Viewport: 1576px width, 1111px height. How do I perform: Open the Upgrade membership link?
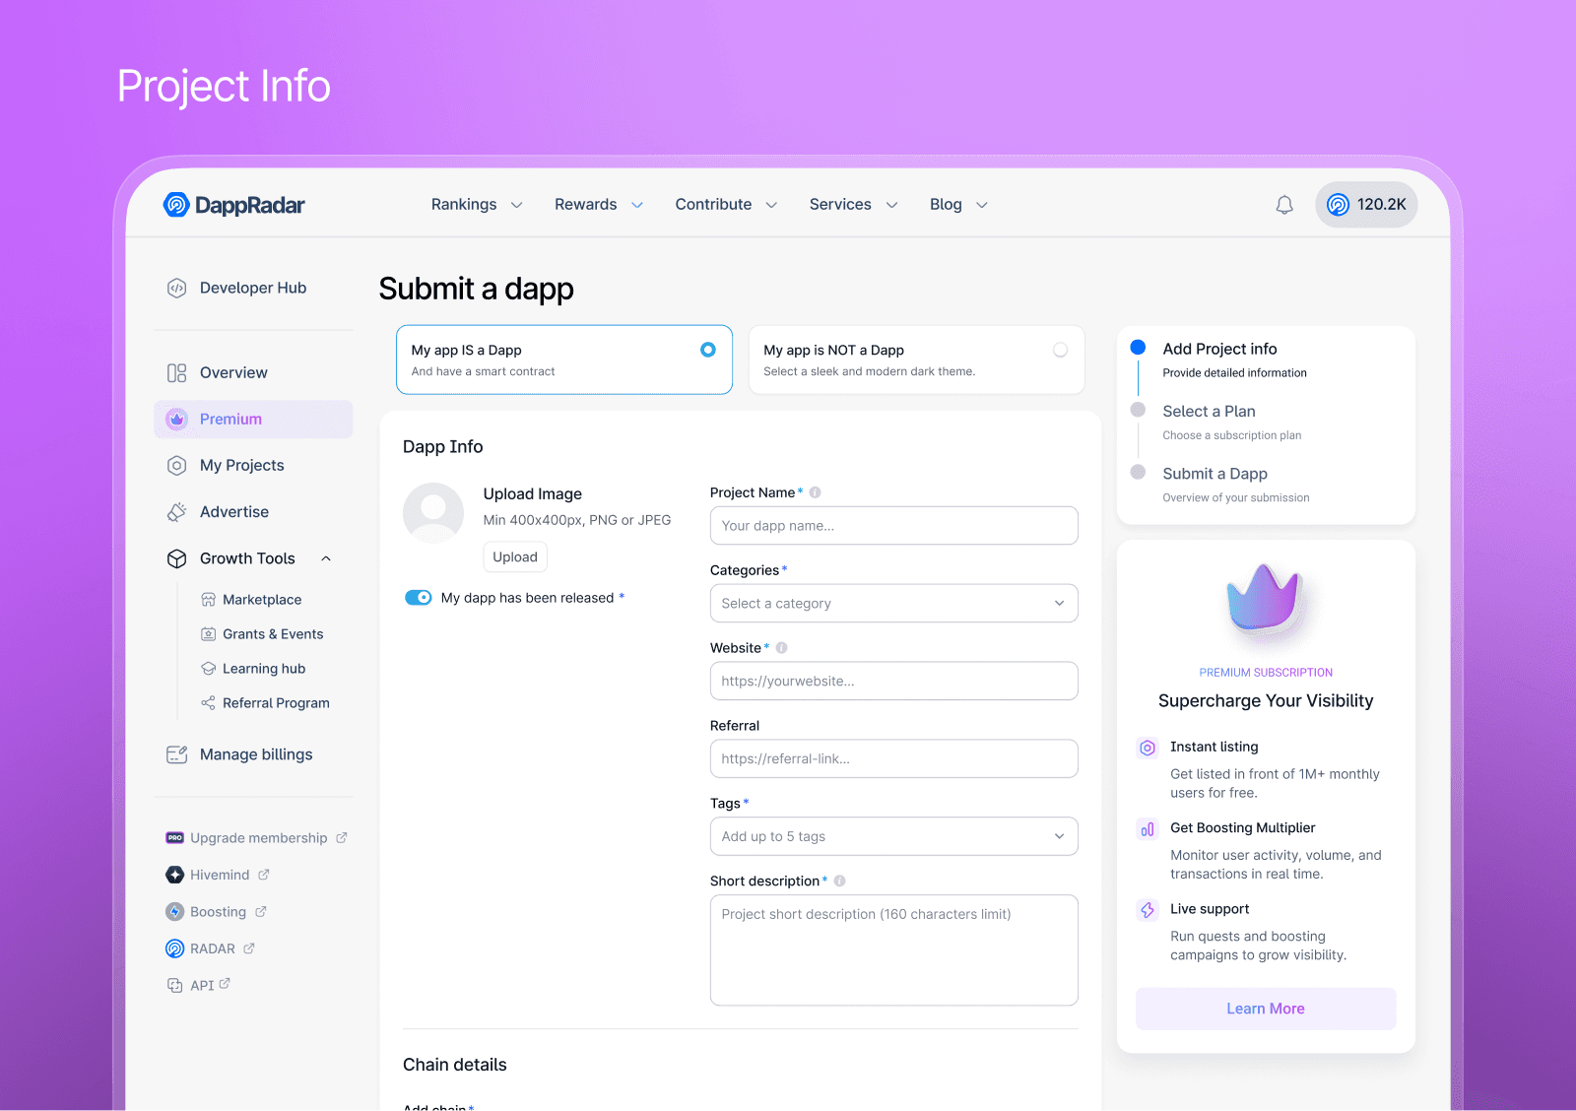pos(256,838)
